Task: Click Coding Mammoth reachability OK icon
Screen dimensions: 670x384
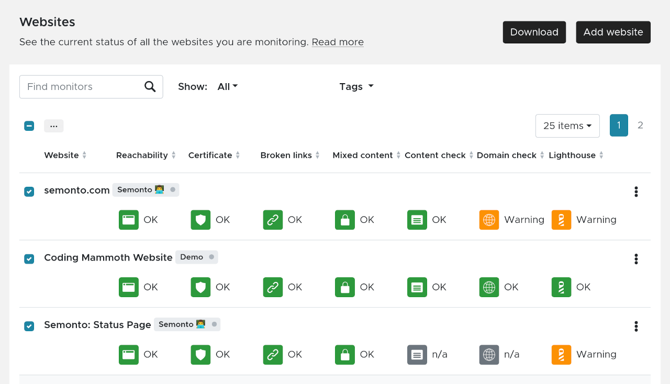Action: tap(129, 287)
